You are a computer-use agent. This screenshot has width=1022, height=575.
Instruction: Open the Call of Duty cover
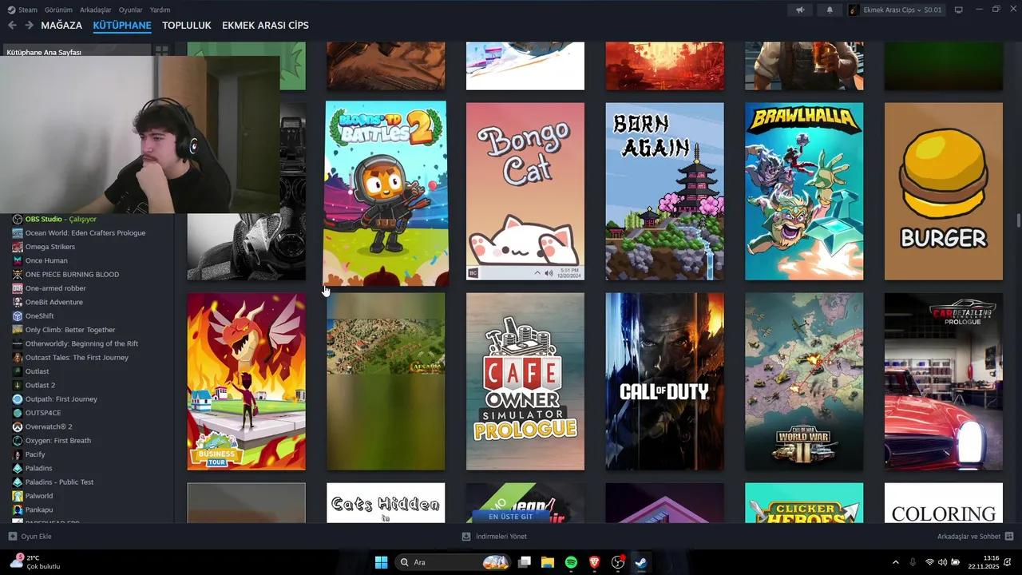coord(664,382)
